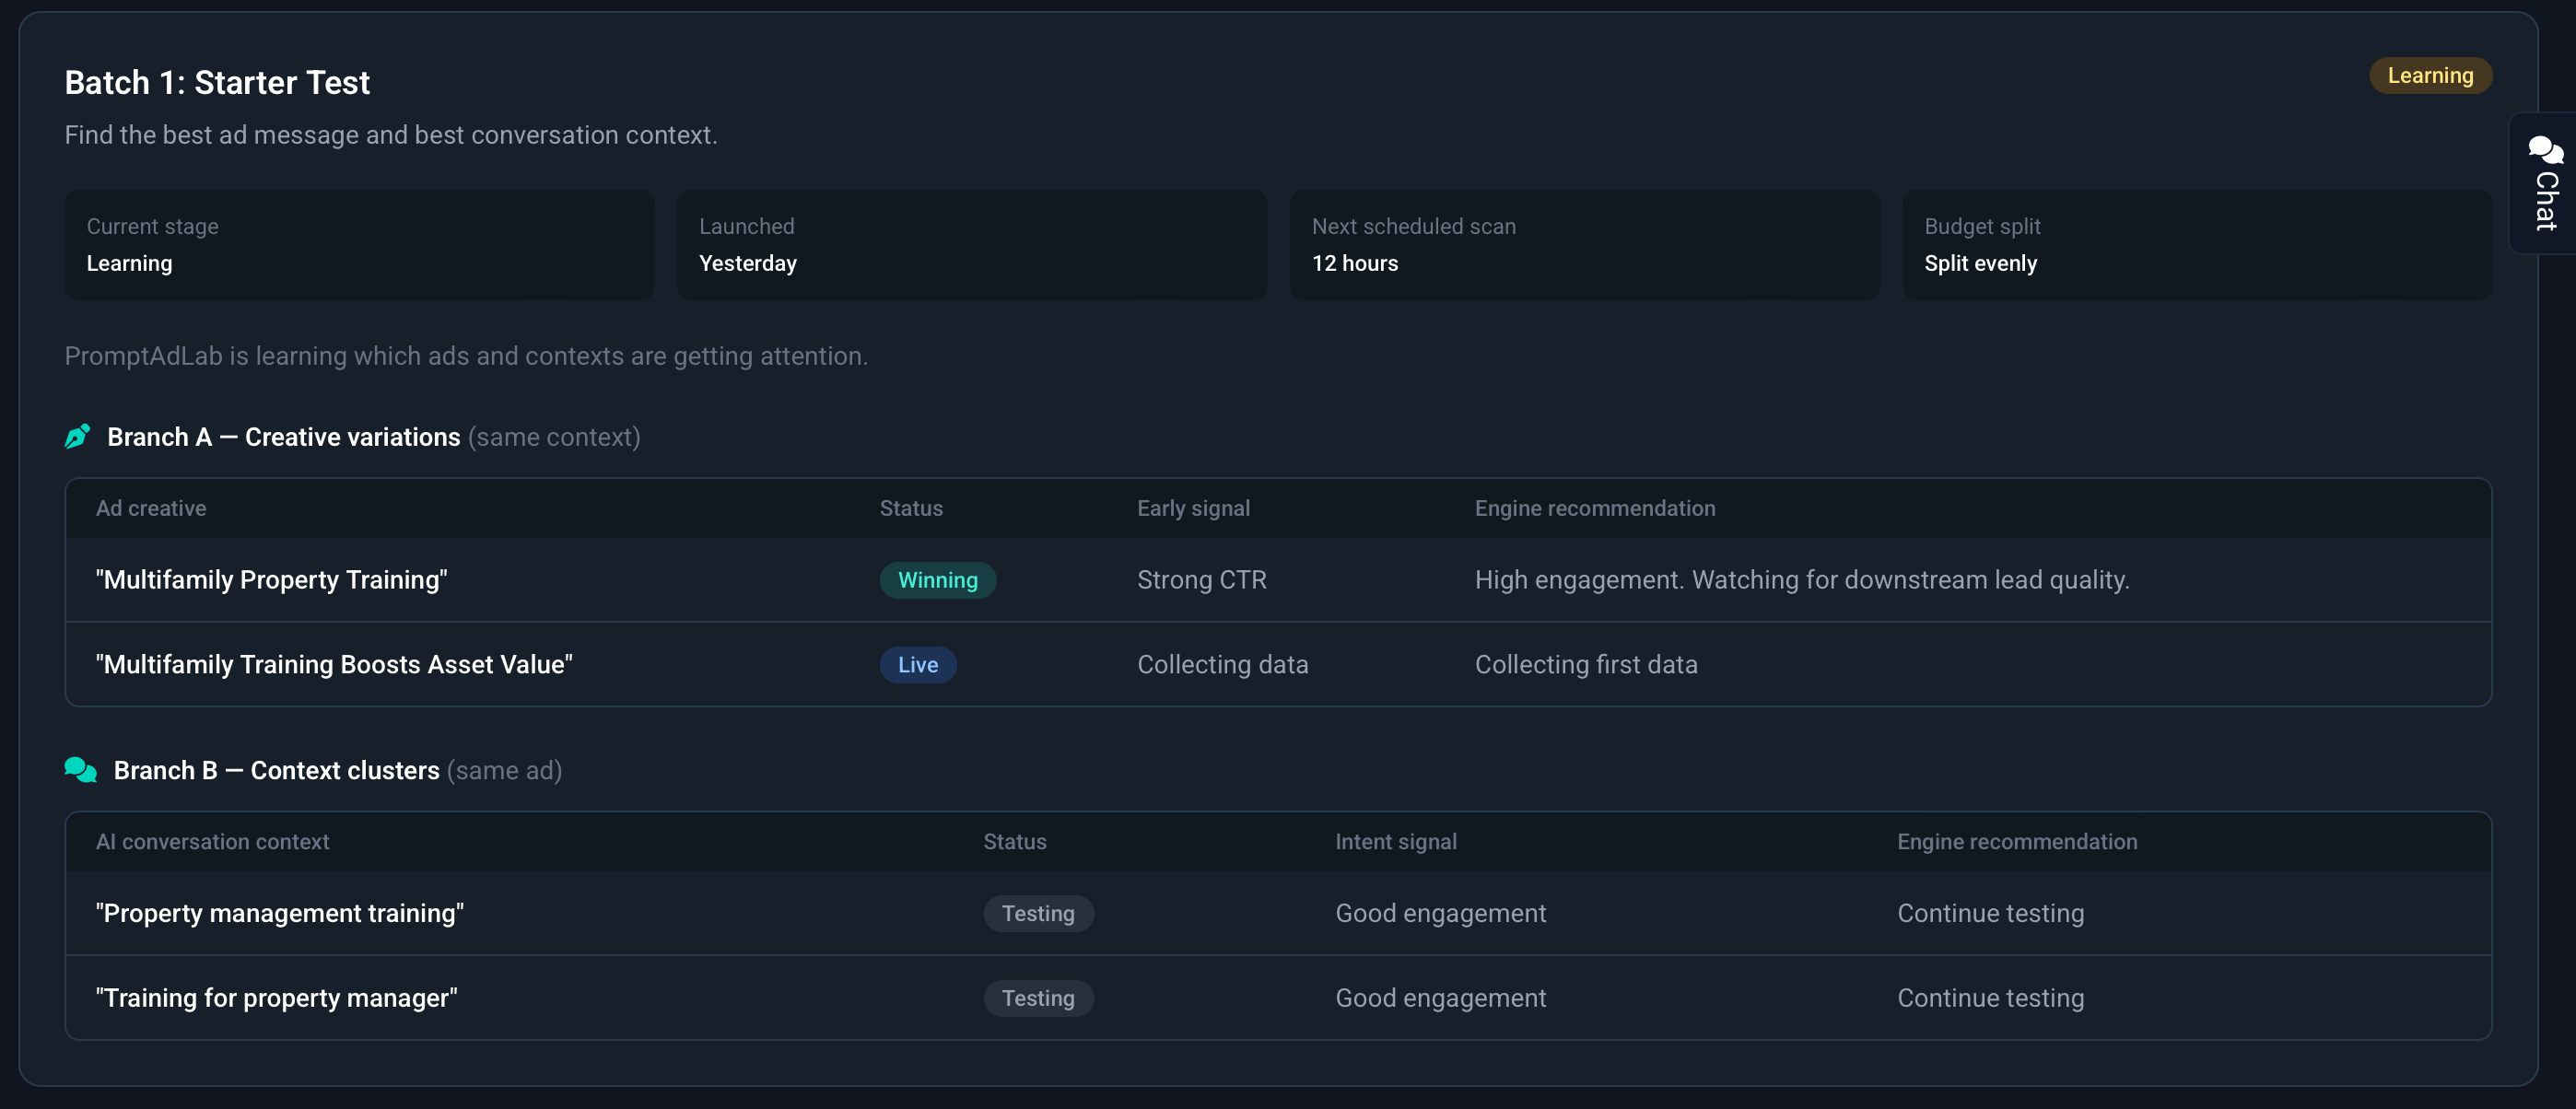Viewport: 2576px width, 1109px height.
Task: Click the Next scheduled scan card
Action: pos(1584,245)
